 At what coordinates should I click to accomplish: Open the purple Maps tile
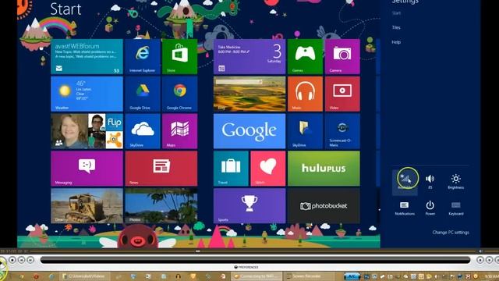pos(180,131)
